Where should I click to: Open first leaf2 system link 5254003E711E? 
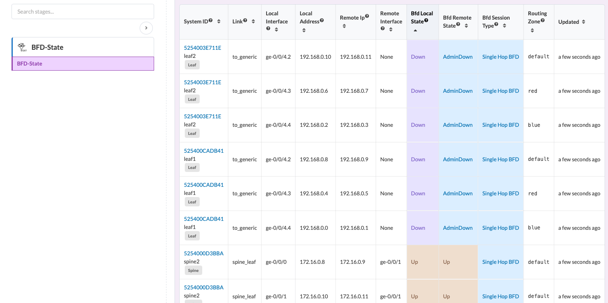click(203, 48)
